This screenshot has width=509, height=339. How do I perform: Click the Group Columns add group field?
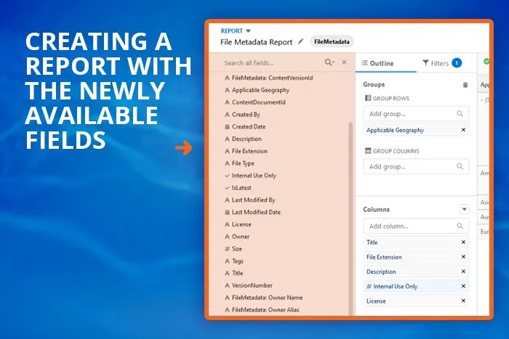(x=416, y=166)
